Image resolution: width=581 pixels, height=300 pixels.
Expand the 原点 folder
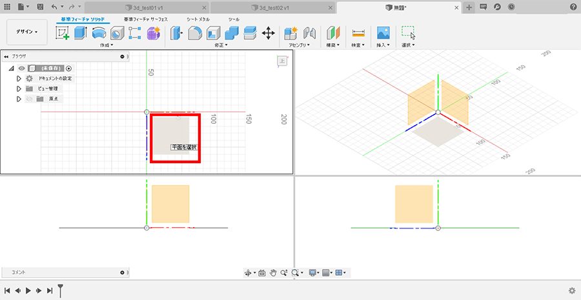(x=19, y=99)
